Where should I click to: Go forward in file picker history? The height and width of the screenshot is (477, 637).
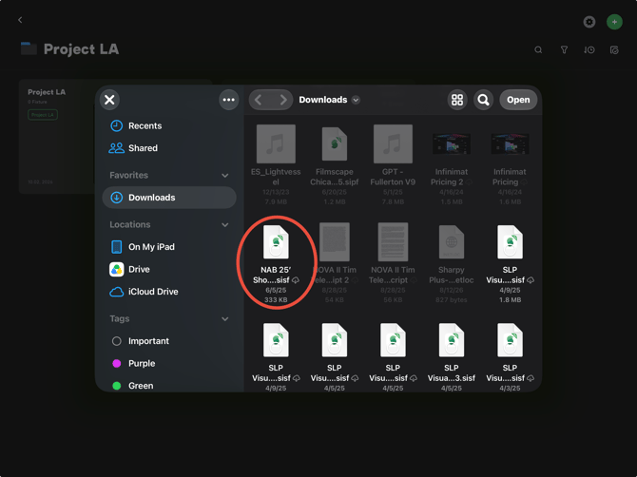[283, 100]
